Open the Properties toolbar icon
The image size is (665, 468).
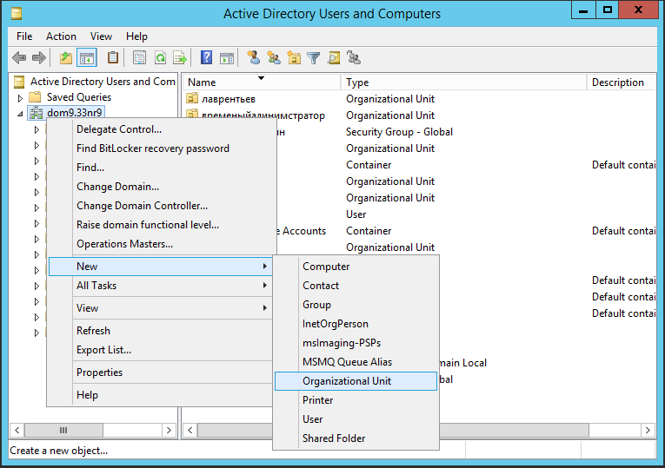click(x=139, y=57)
